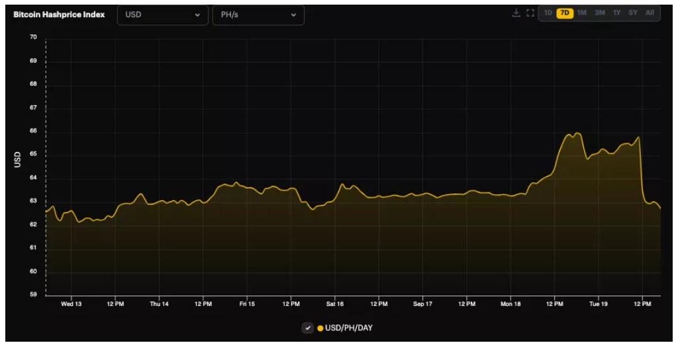
Task: Click the yellow USD/PH/DAY legend dot
Action: [x=320, y=328]
